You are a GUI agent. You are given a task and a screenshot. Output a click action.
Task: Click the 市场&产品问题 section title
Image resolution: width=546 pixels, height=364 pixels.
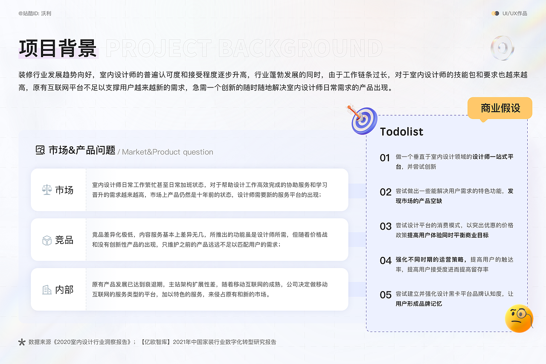[82, 150]
